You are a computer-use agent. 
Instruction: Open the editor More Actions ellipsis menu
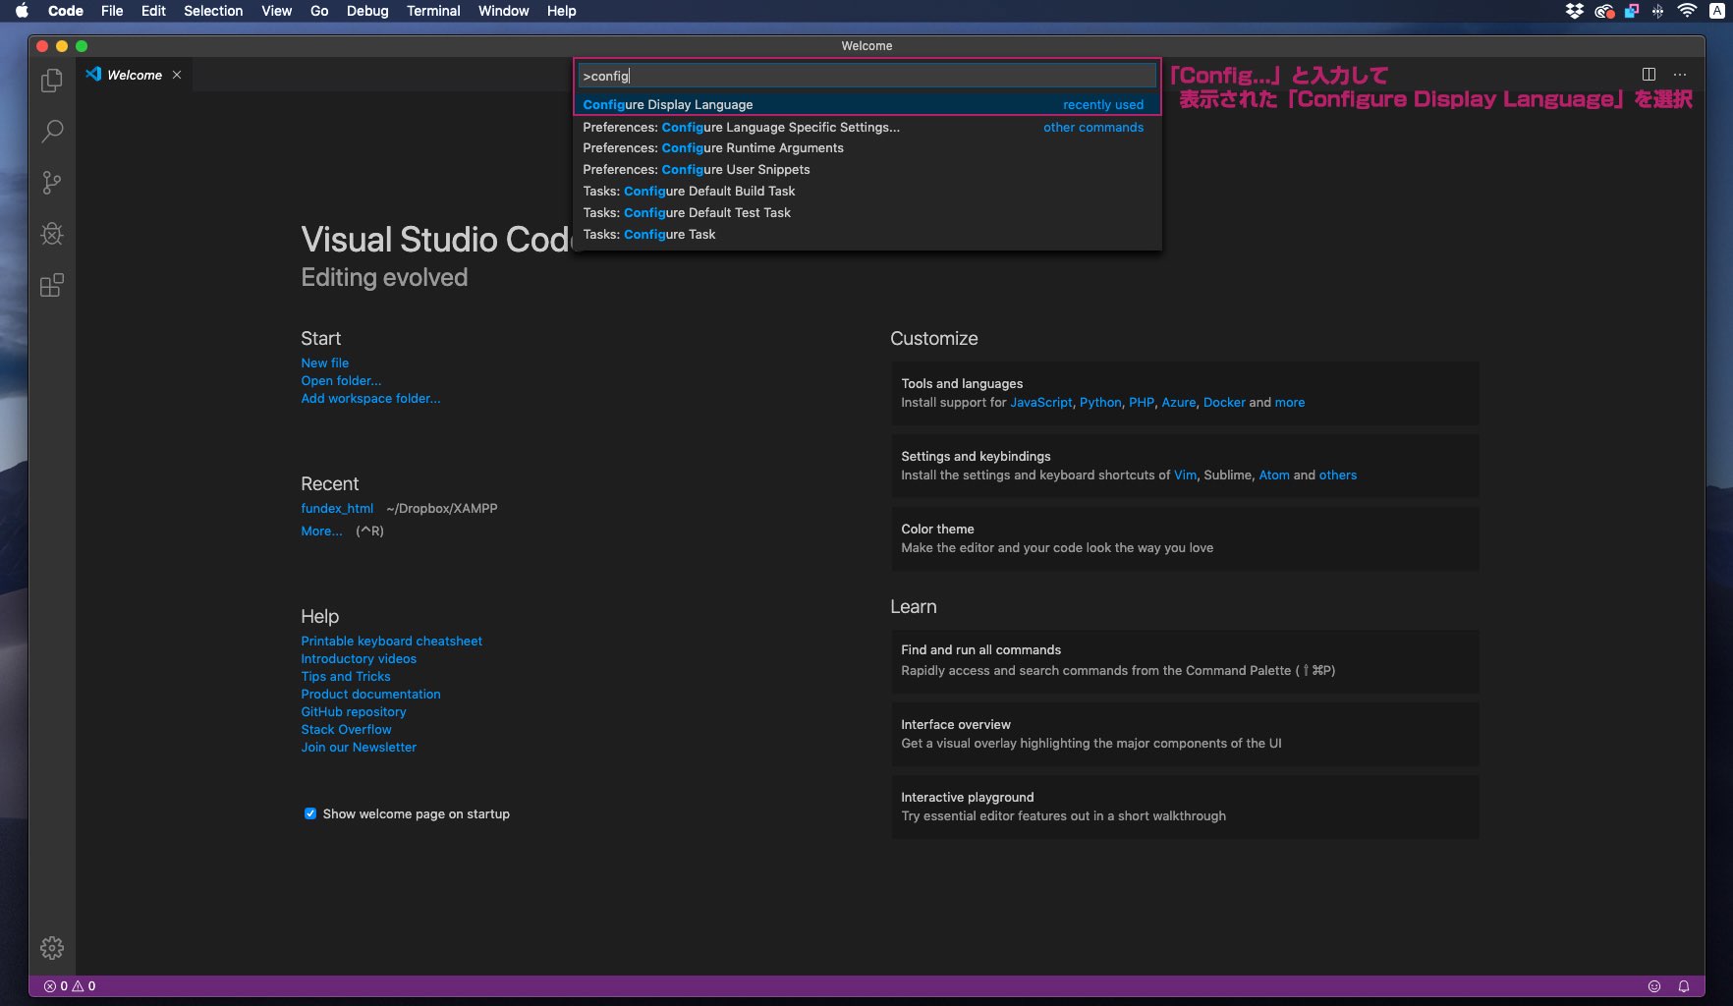click(1680, 75)
